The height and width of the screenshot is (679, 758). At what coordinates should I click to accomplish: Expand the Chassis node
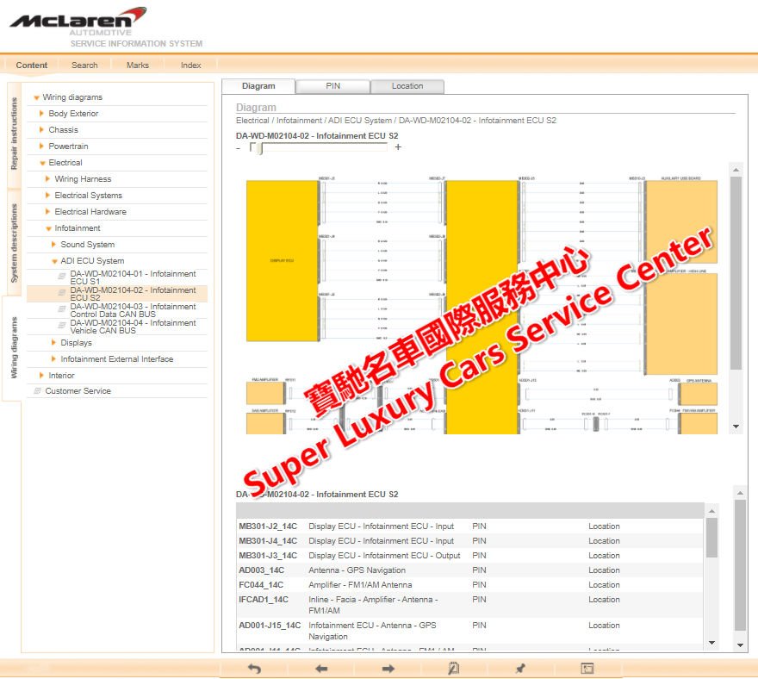41,129
